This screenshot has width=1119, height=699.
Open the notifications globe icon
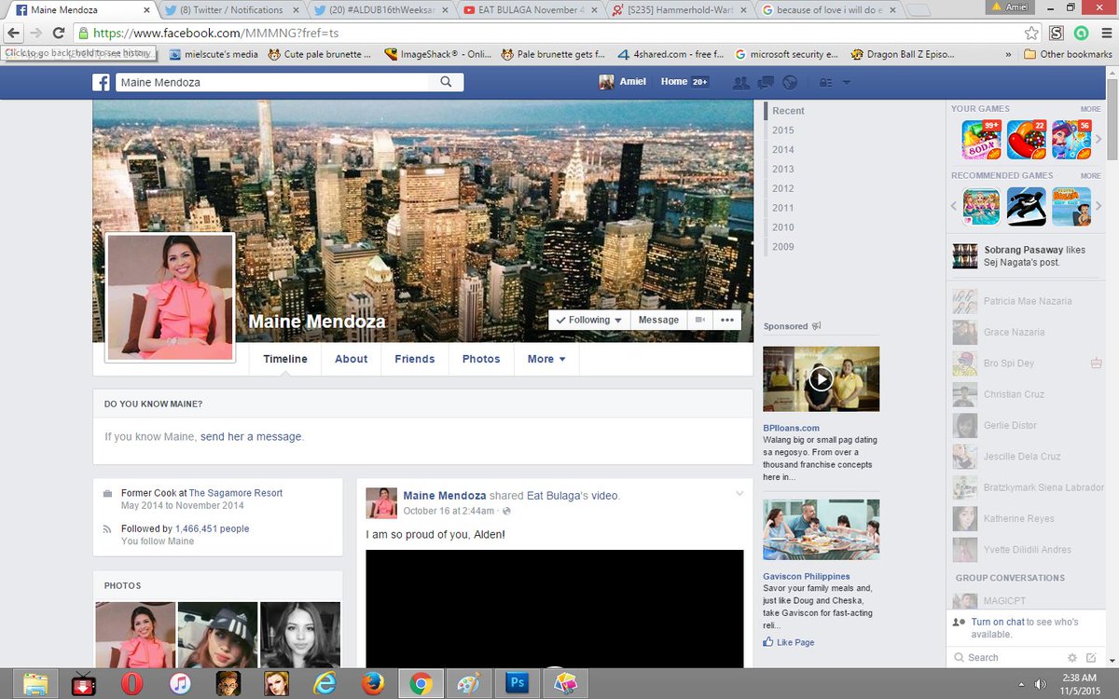tap(790, 83)
